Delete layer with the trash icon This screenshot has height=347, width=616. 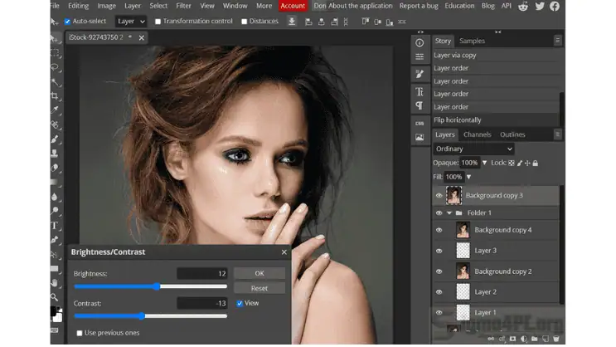(556, 339)
